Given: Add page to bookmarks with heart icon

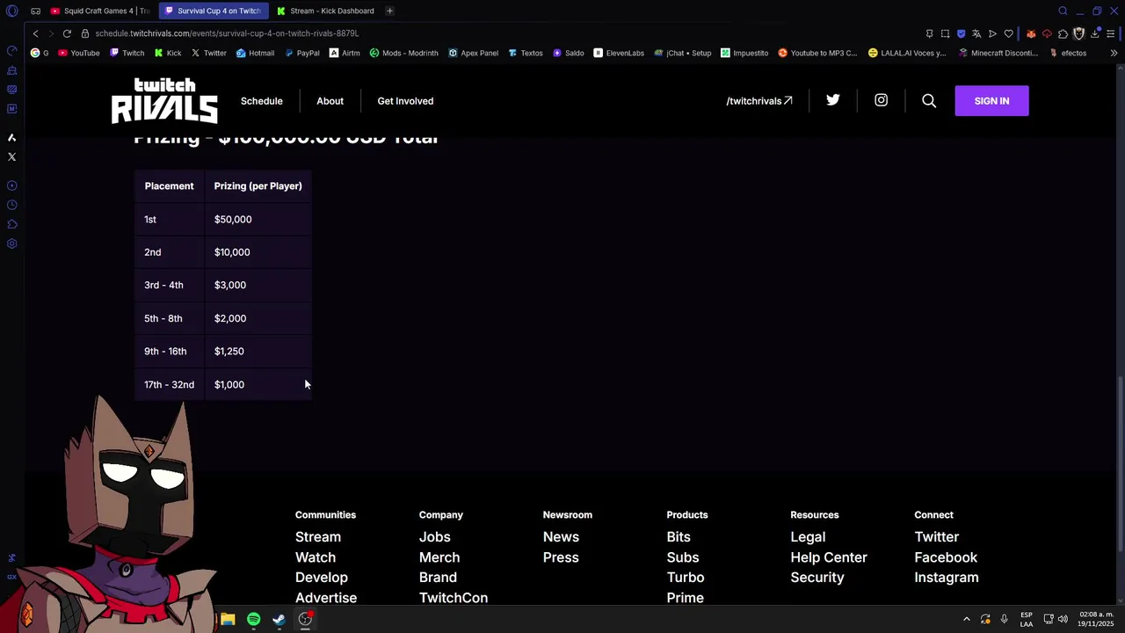Looking at the screenshot, I should click(1008, 33).
